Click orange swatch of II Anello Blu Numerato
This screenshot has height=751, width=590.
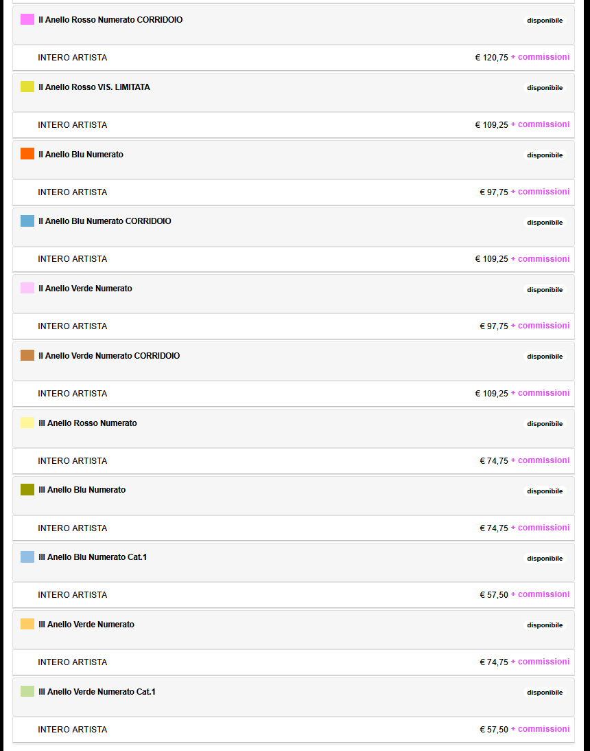click(27, 154)
